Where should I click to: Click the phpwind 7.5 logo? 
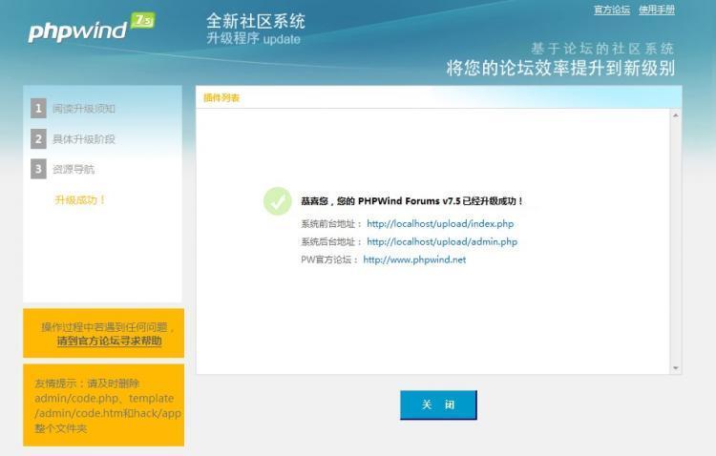pos(92,28)
